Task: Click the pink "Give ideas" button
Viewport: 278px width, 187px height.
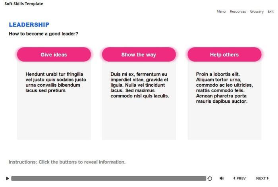Action: pyautogui.click(x=54, y=55)
